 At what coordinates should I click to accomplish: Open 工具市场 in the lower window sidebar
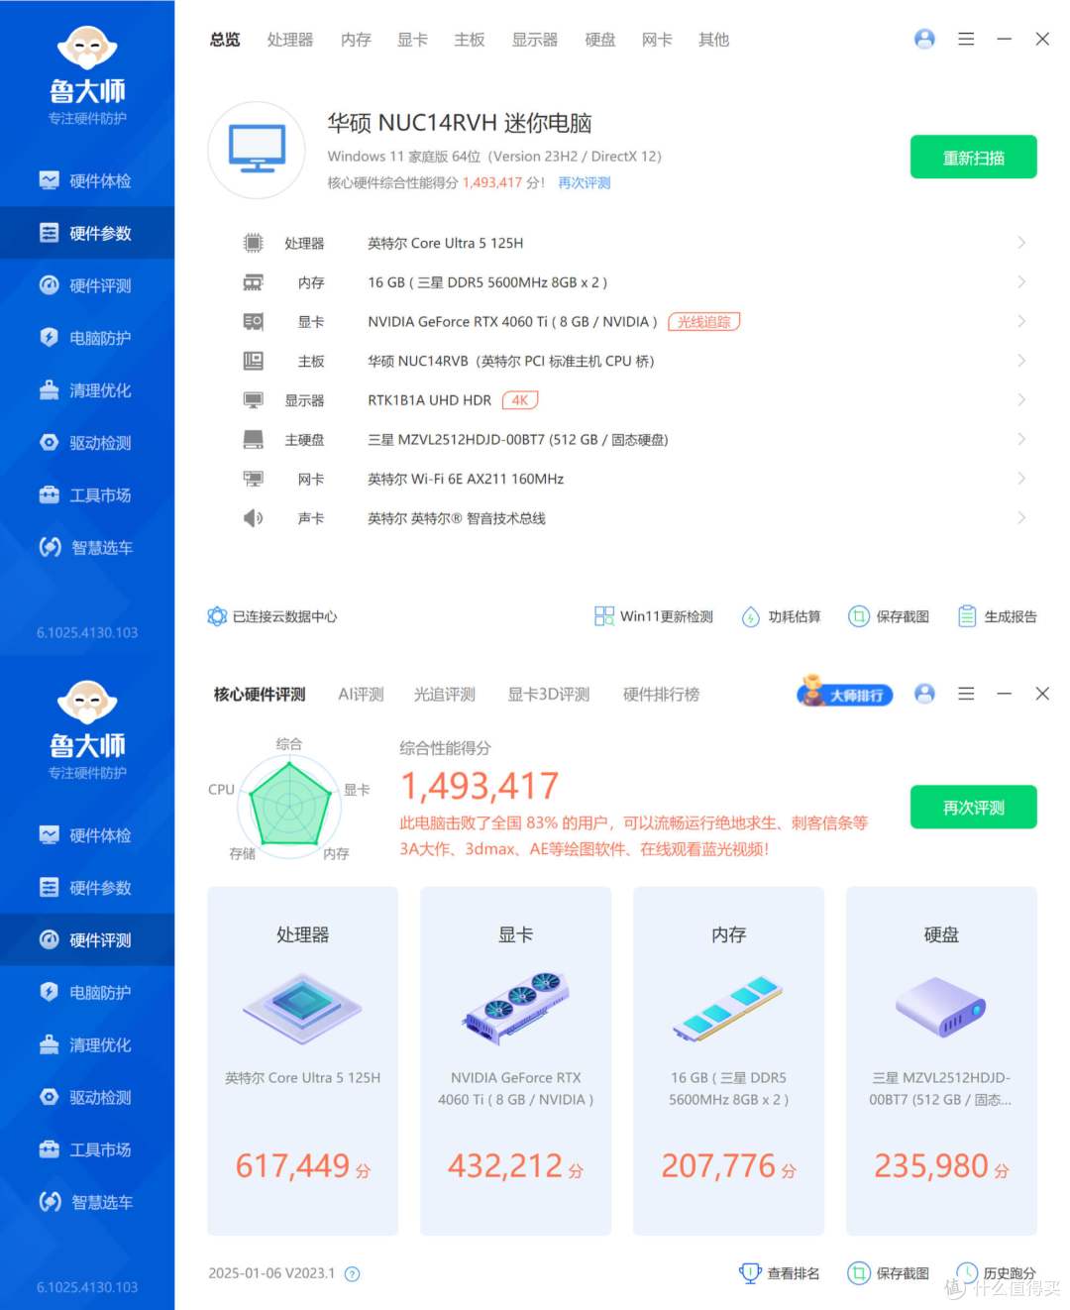[87, 1150]
